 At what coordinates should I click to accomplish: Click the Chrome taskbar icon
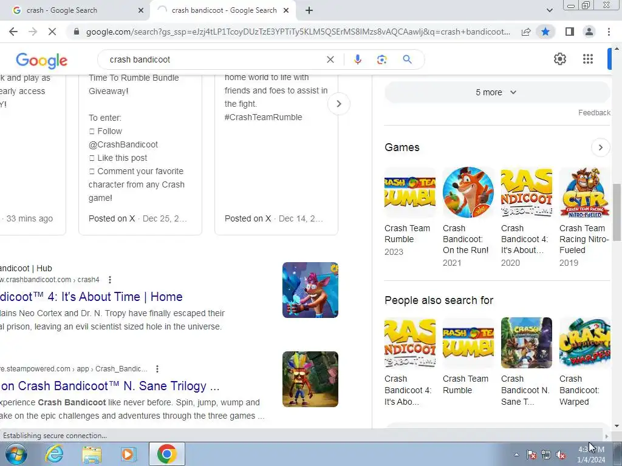click(x=166, y=454)
